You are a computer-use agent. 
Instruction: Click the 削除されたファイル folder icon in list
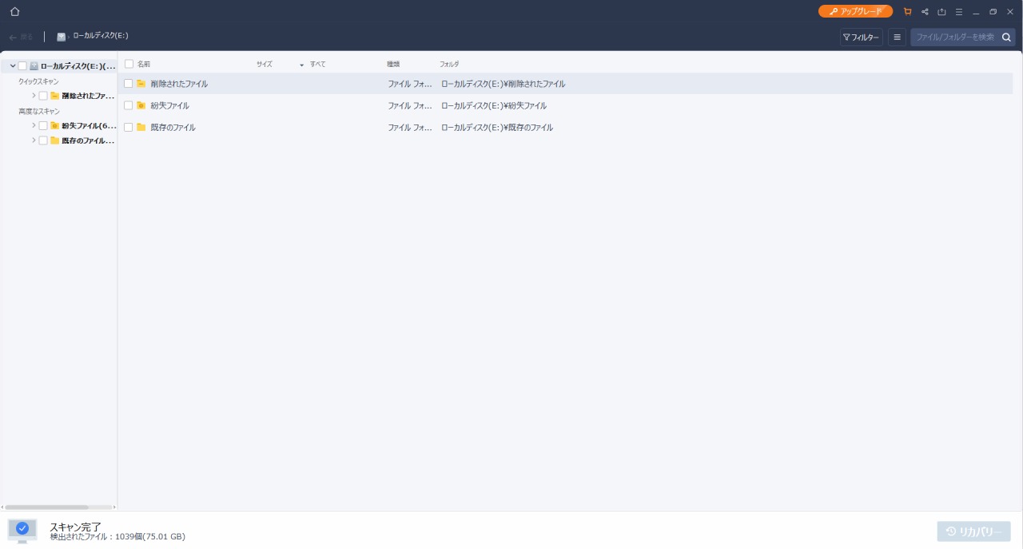(141, 84)
